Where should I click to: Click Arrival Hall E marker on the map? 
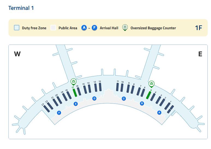[x=76, y=104]
